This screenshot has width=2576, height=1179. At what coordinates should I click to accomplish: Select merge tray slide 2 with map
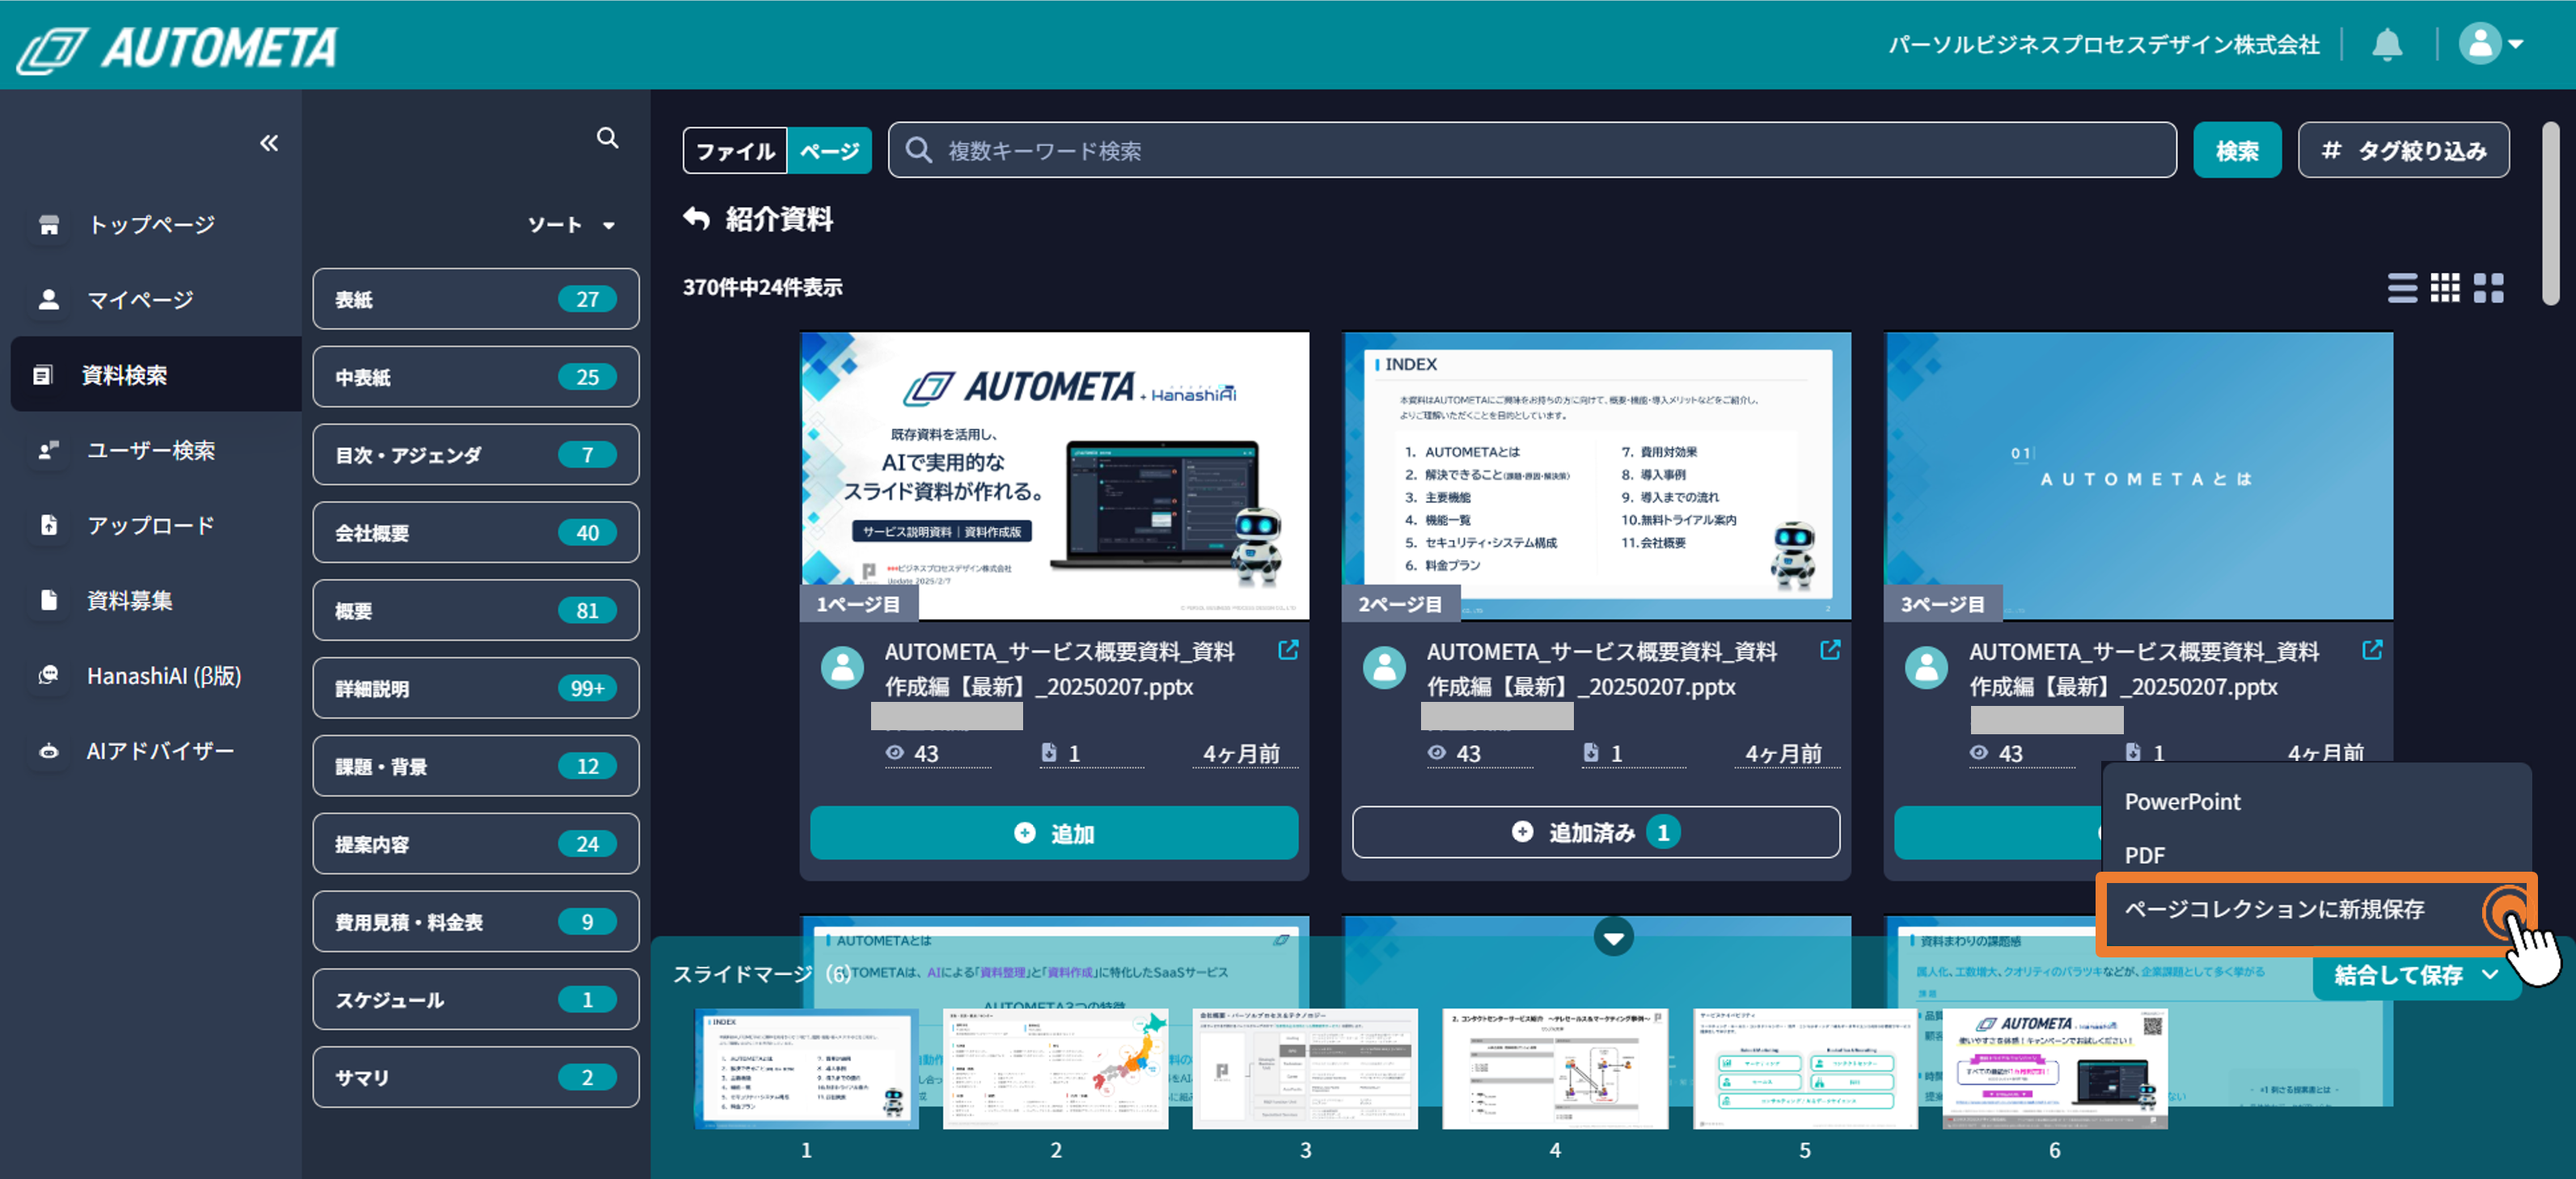pyautogui.click(x=1055, y=1069)
